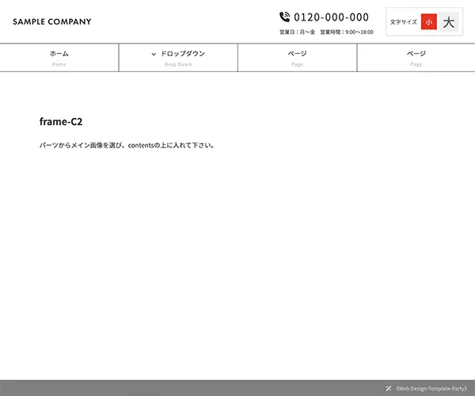Click the "Home" subtitle under ホーム
The image size is (475, 396).
click(x=59, y=64)
